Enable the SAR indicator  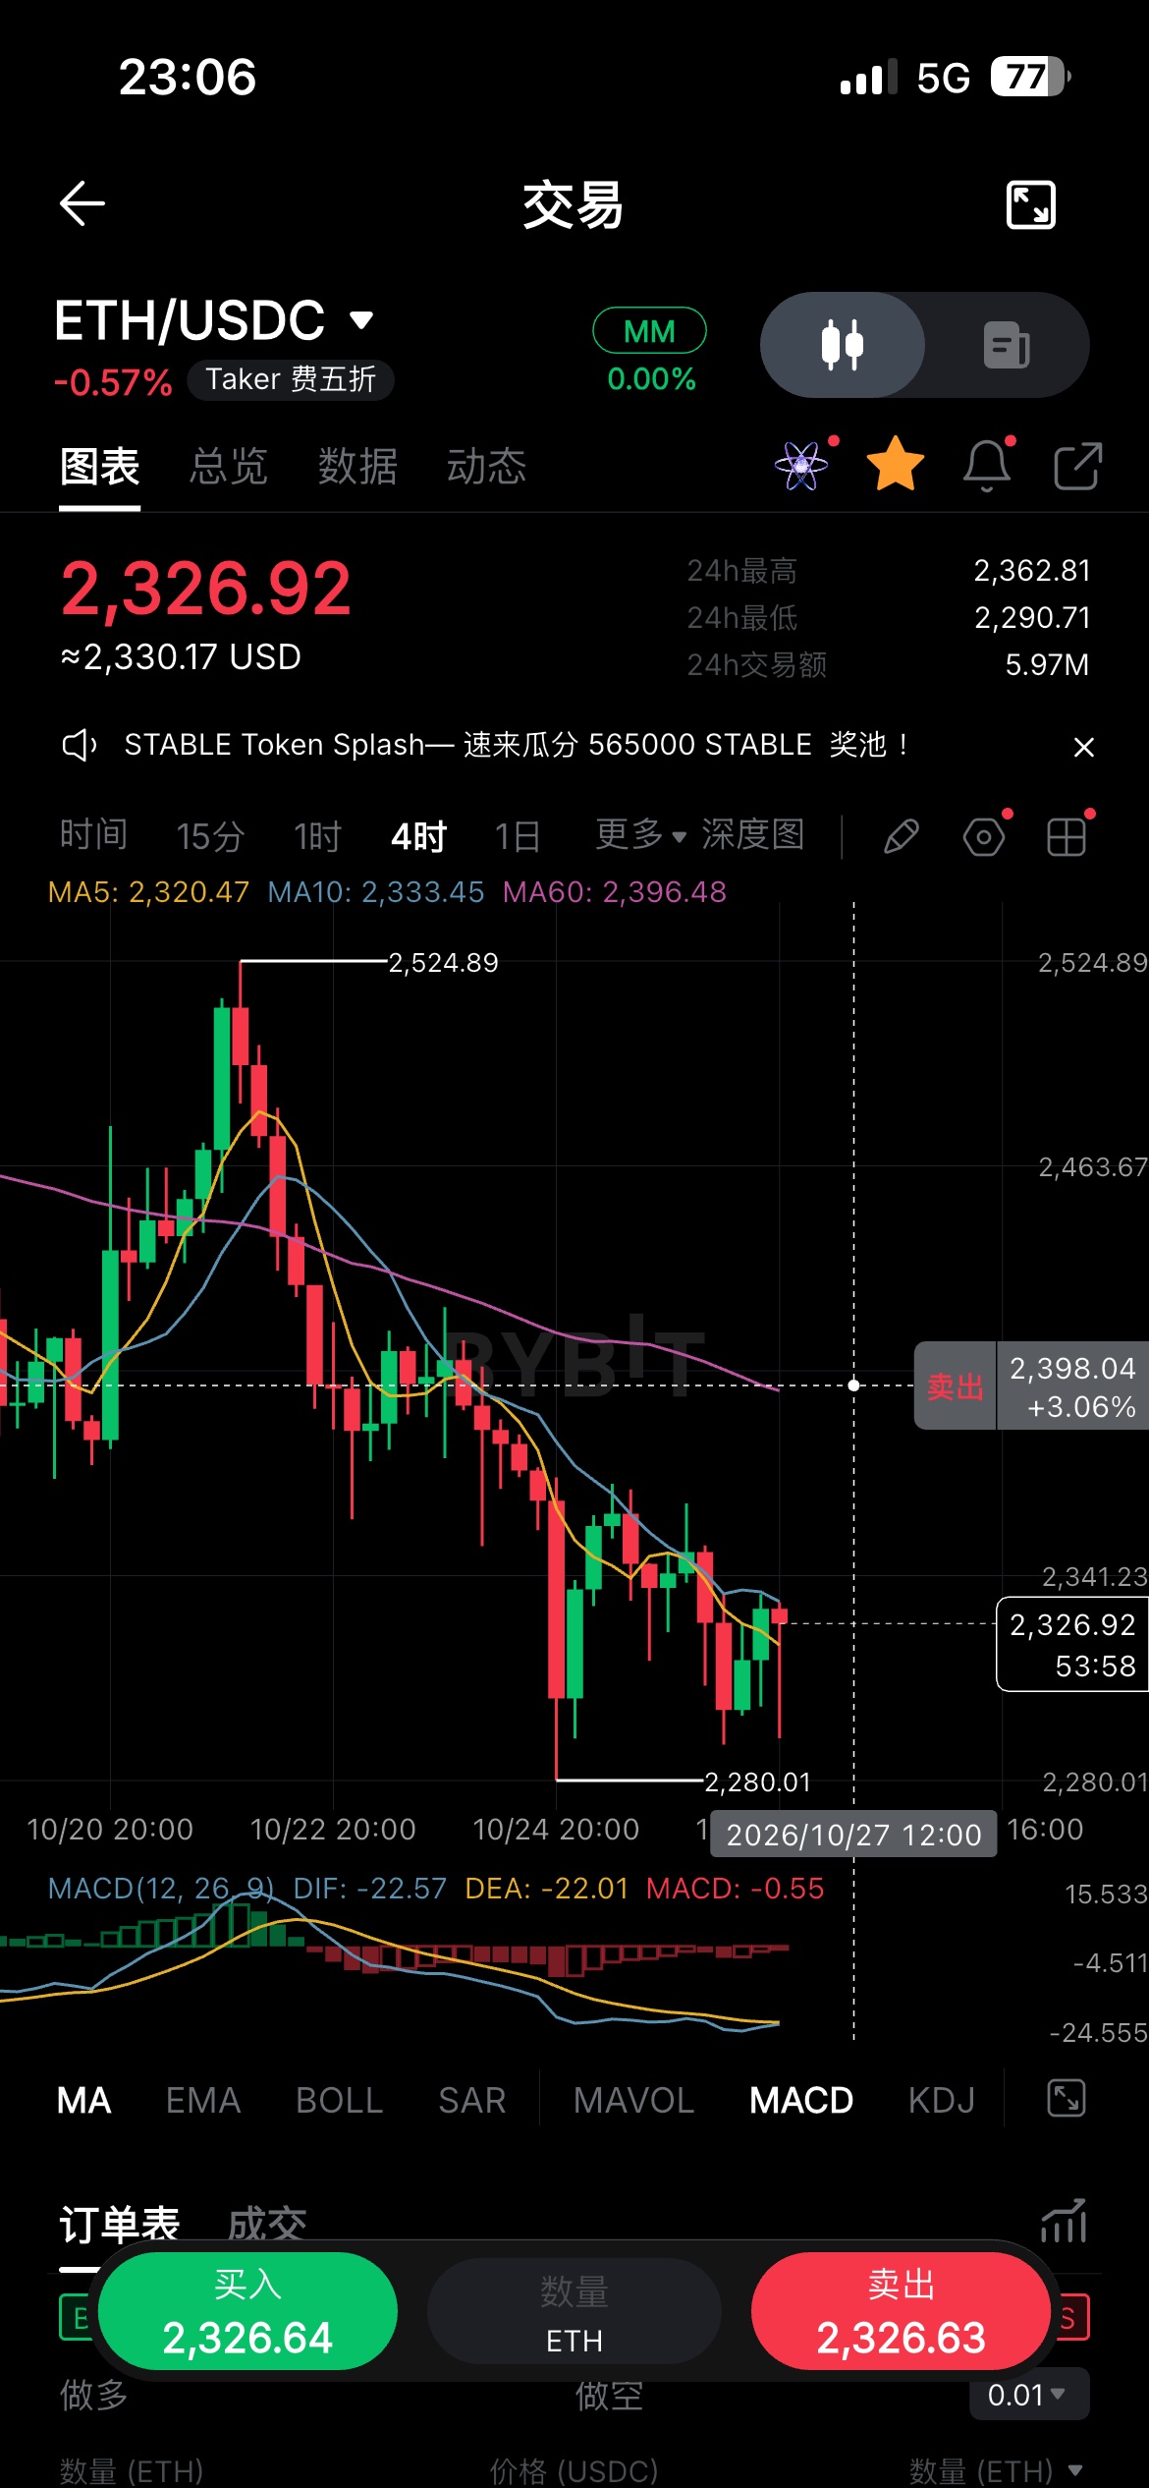pyautogui.click(x=472, y=2101)
